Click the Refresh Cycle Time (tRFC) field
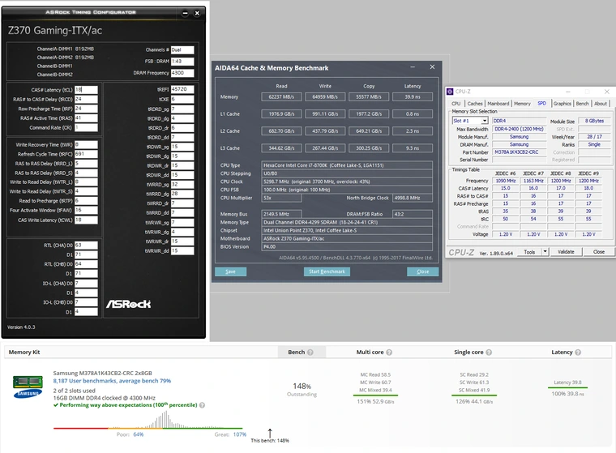 click(86, 154)
